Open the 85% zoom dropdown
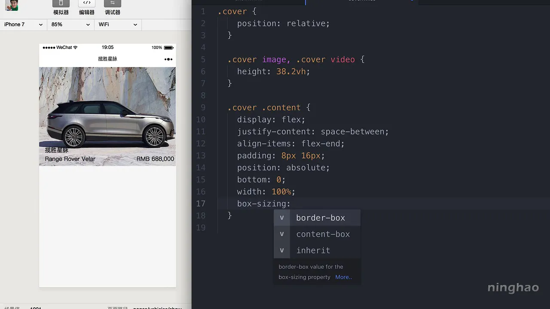550x309 pixels. (x=71, y=24)
